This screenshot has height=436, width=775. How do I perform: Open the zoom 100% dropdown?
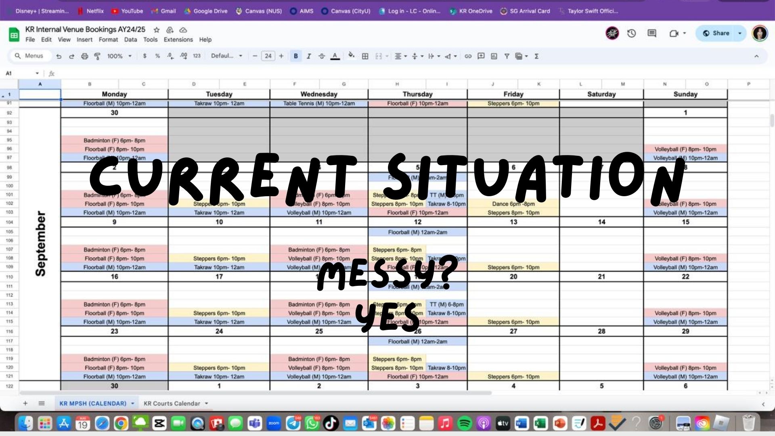click(119, 56)
